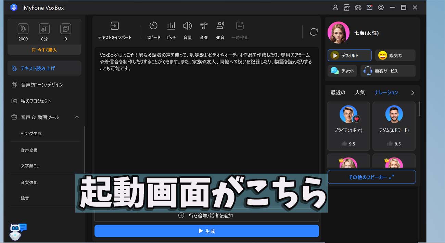The width and height of the screenshot is (445, 243).
Task: Click the refresh icon above the text area
Action: coord(314,32)
